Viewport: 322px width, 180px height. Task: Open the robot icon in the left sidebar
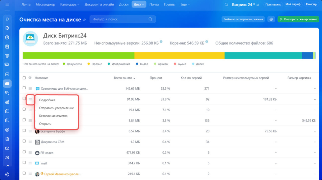(x=7, y=102)
